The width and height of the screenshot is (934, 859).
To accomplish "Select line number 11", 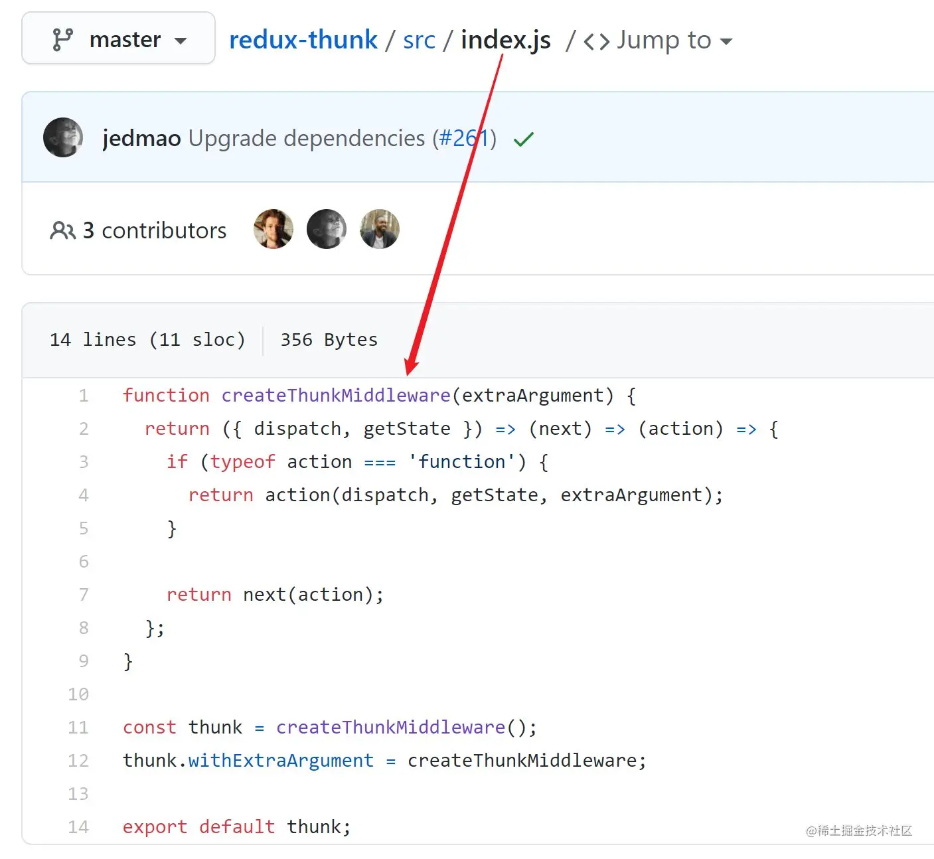I will [78, 728].
